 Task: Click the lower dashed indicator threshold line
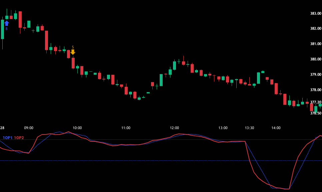(161, 161)
